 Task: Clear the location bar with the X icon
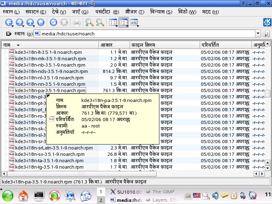[x=8, y=34]
